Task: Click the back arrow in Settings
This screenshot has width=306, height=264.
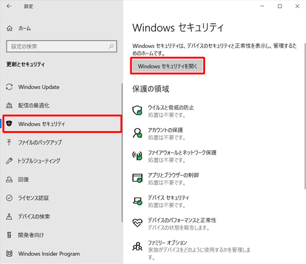Action: tap(9, 6)
